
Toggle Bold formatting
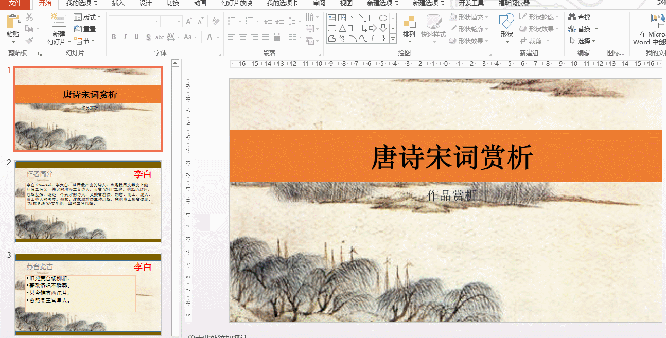pos(113,37)
